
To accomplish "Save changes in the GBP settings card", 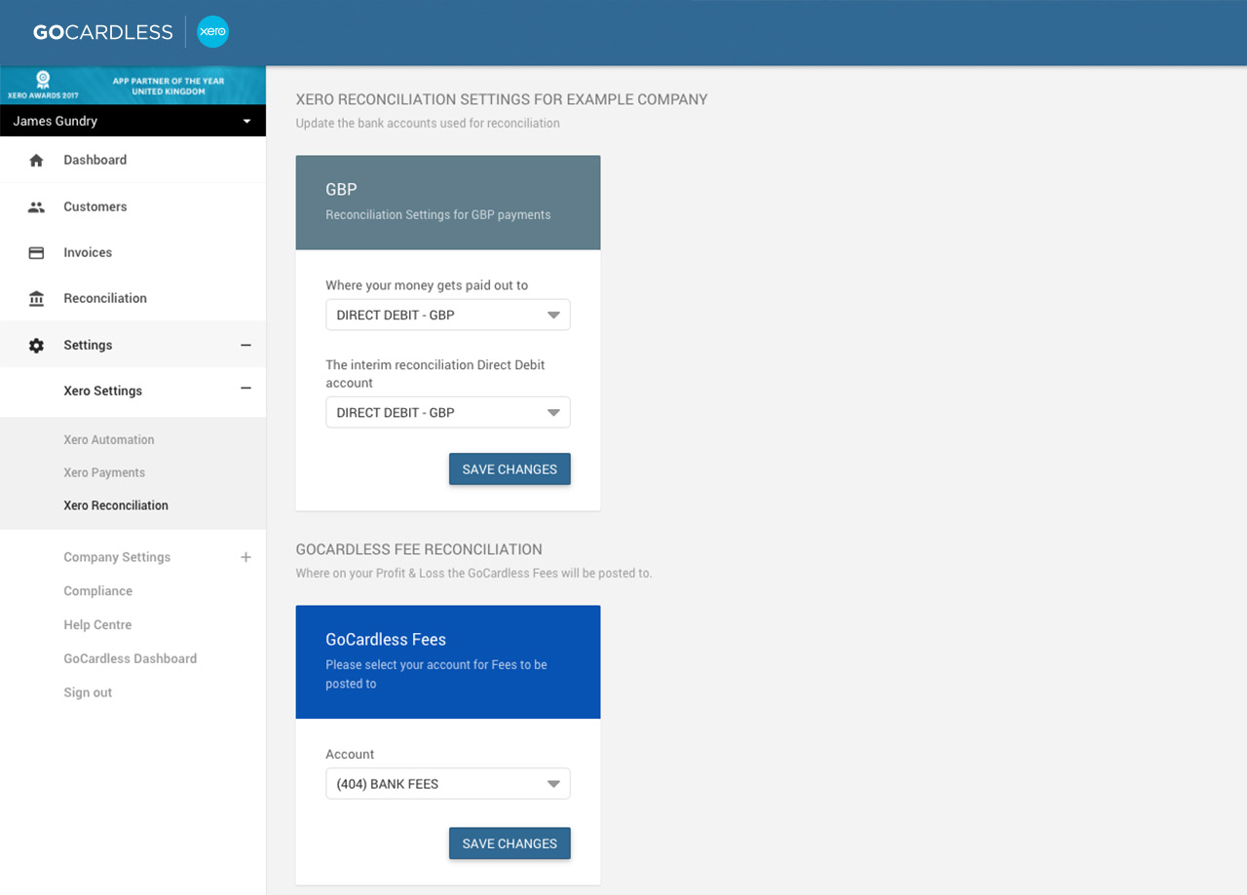I will click(510, 469).
